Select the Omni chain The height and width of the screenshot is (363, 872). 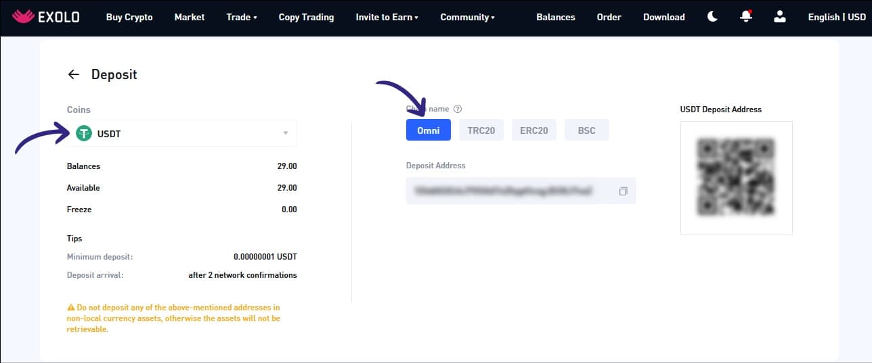click(x=429, y=130)
